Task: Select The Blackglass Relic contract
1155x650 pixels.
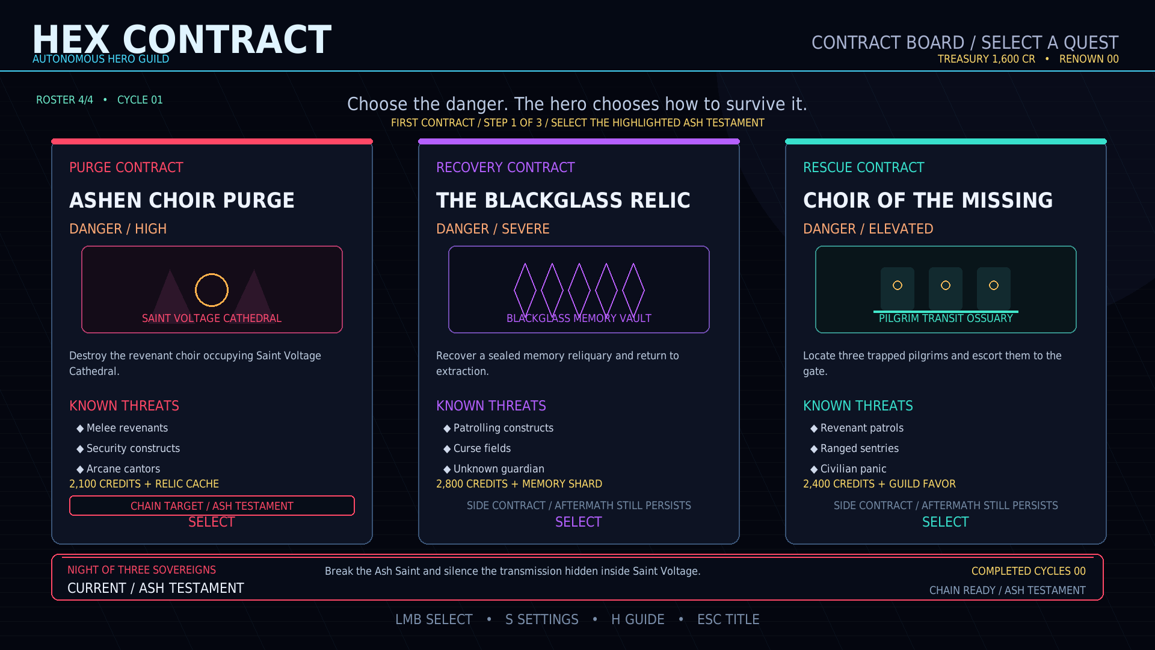Action: pyautogui.click(x=579, y=522)
